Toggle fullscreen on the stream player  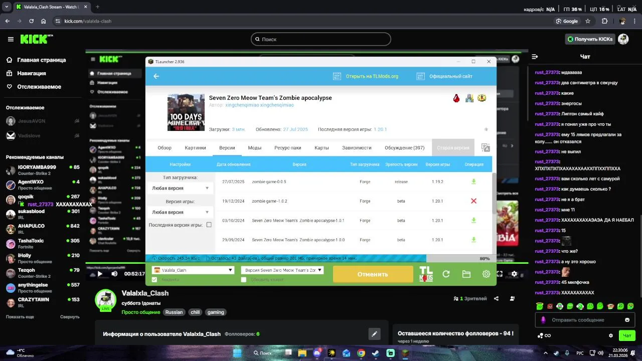point(500,274)
